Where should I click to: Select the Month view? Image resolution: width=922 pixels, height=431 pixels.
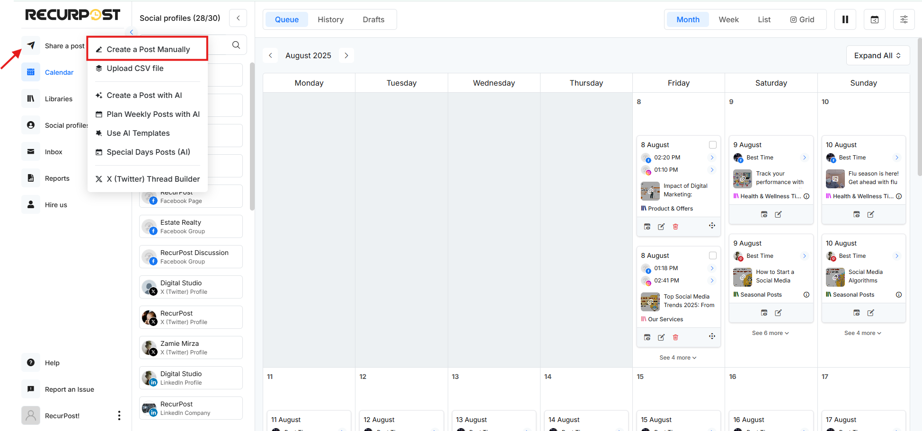(x=688, y=19)
